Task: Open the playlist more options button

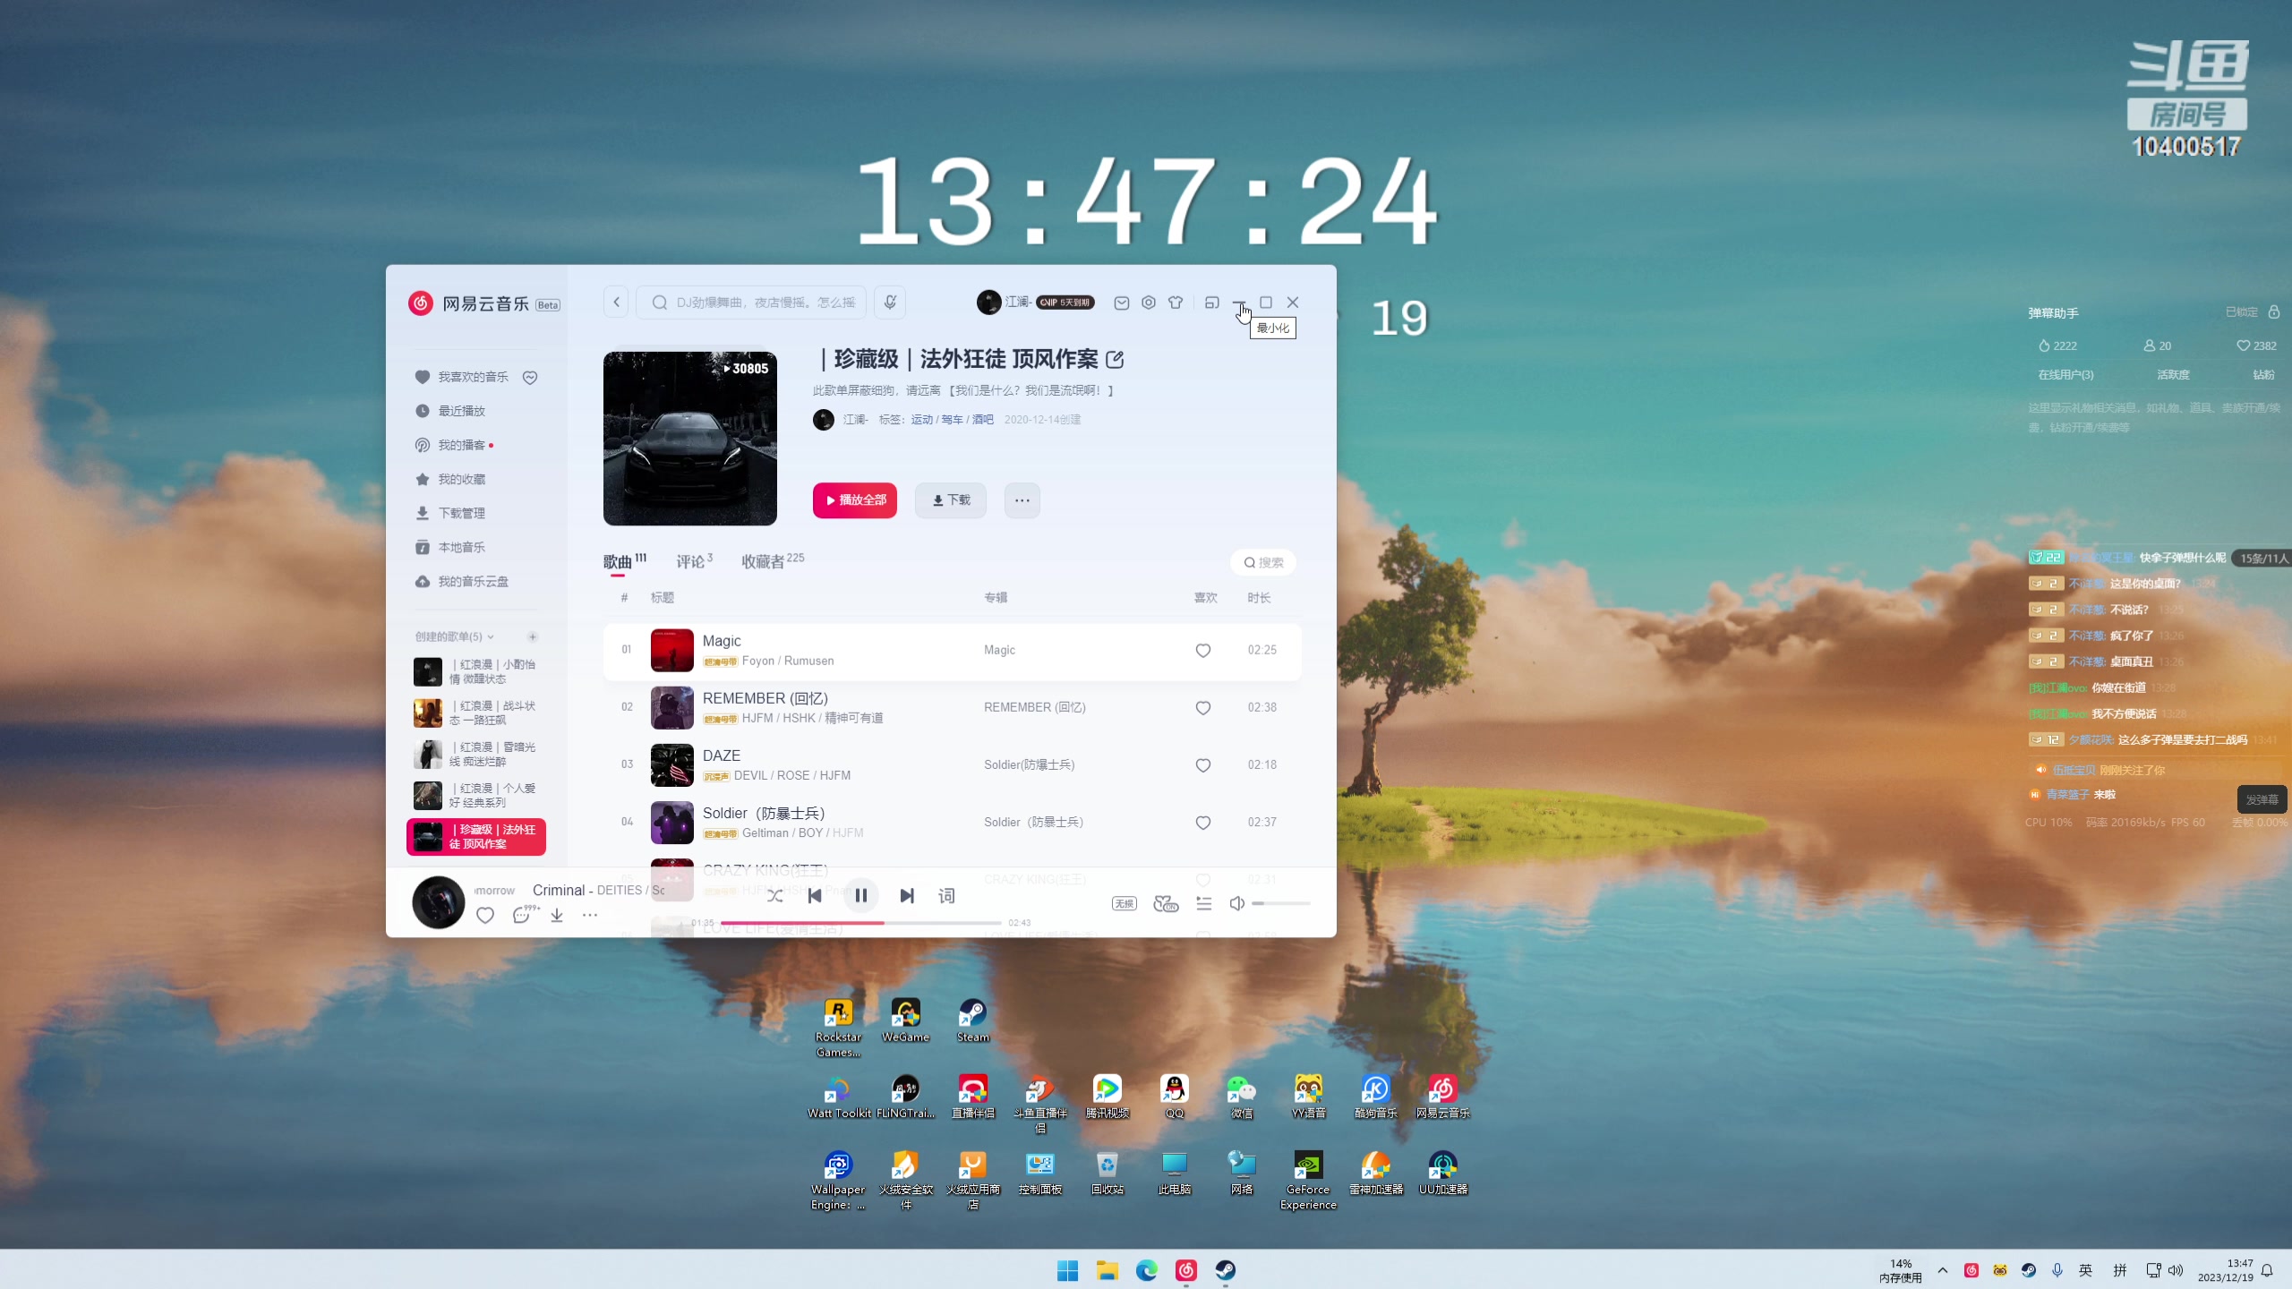Action: pyautogui.click(x=1022, y=500)
